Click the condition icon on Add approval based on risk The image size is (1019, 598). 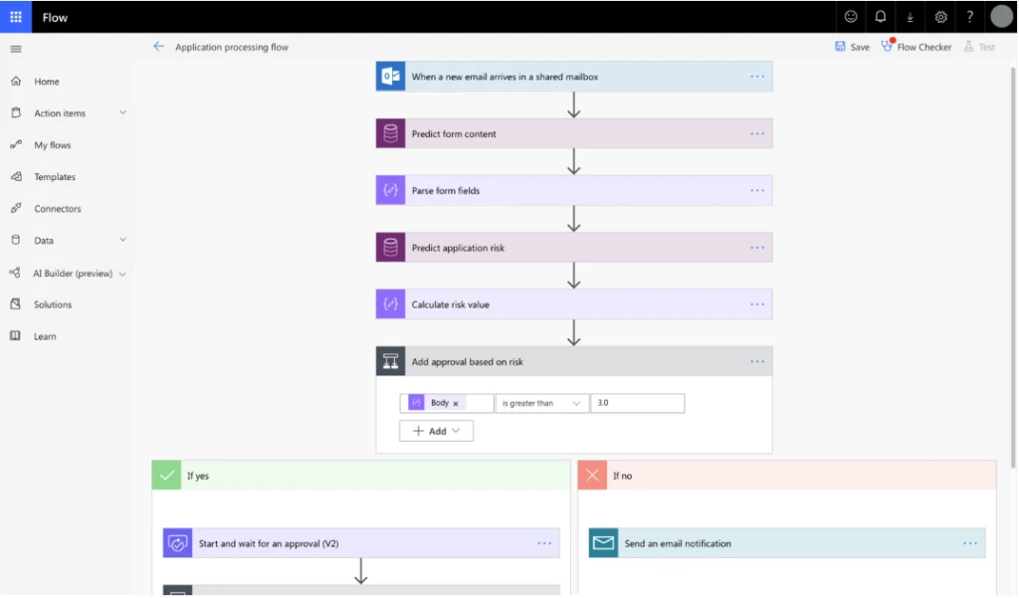[x=392, y=361]
